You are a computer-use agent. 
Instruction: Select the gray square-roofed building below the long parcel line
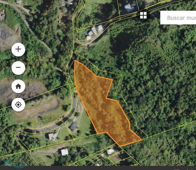coord(65,152)
